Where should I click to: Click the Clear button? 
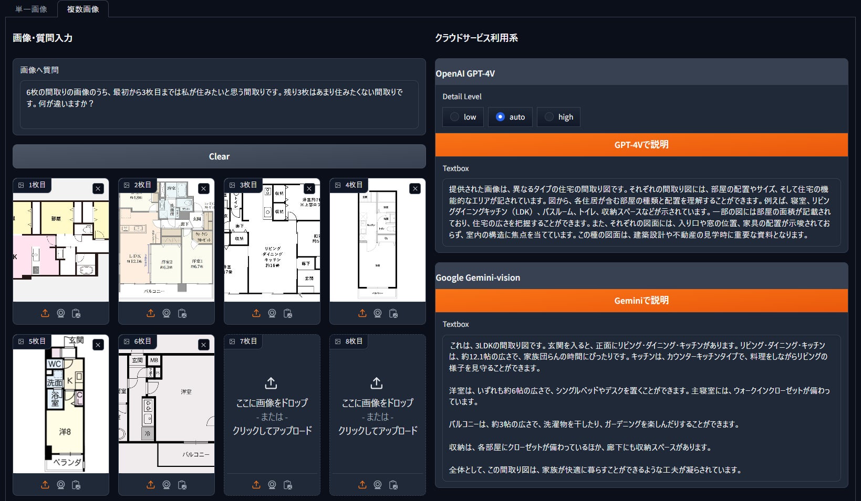(219, 156)
